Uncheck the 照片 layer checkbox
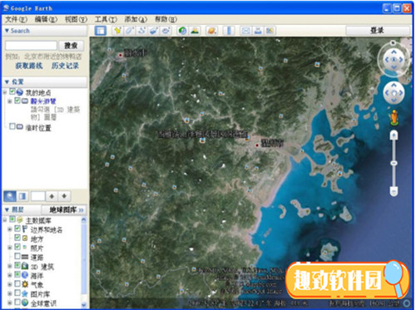The height and width of the screenshot is (310, 416). point(17,247)
